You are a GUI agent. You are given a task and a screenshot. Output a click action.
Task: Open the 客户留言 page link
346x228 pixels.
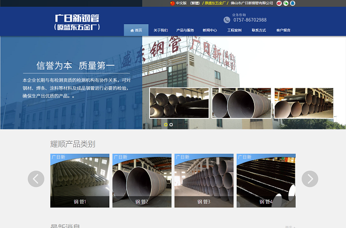[283, 30]
